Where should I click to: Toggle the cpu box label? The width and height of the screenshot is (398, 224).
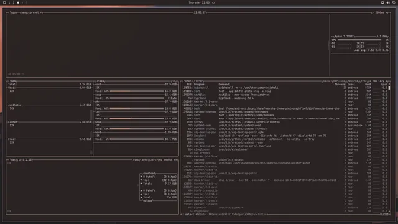click(13, 12)
